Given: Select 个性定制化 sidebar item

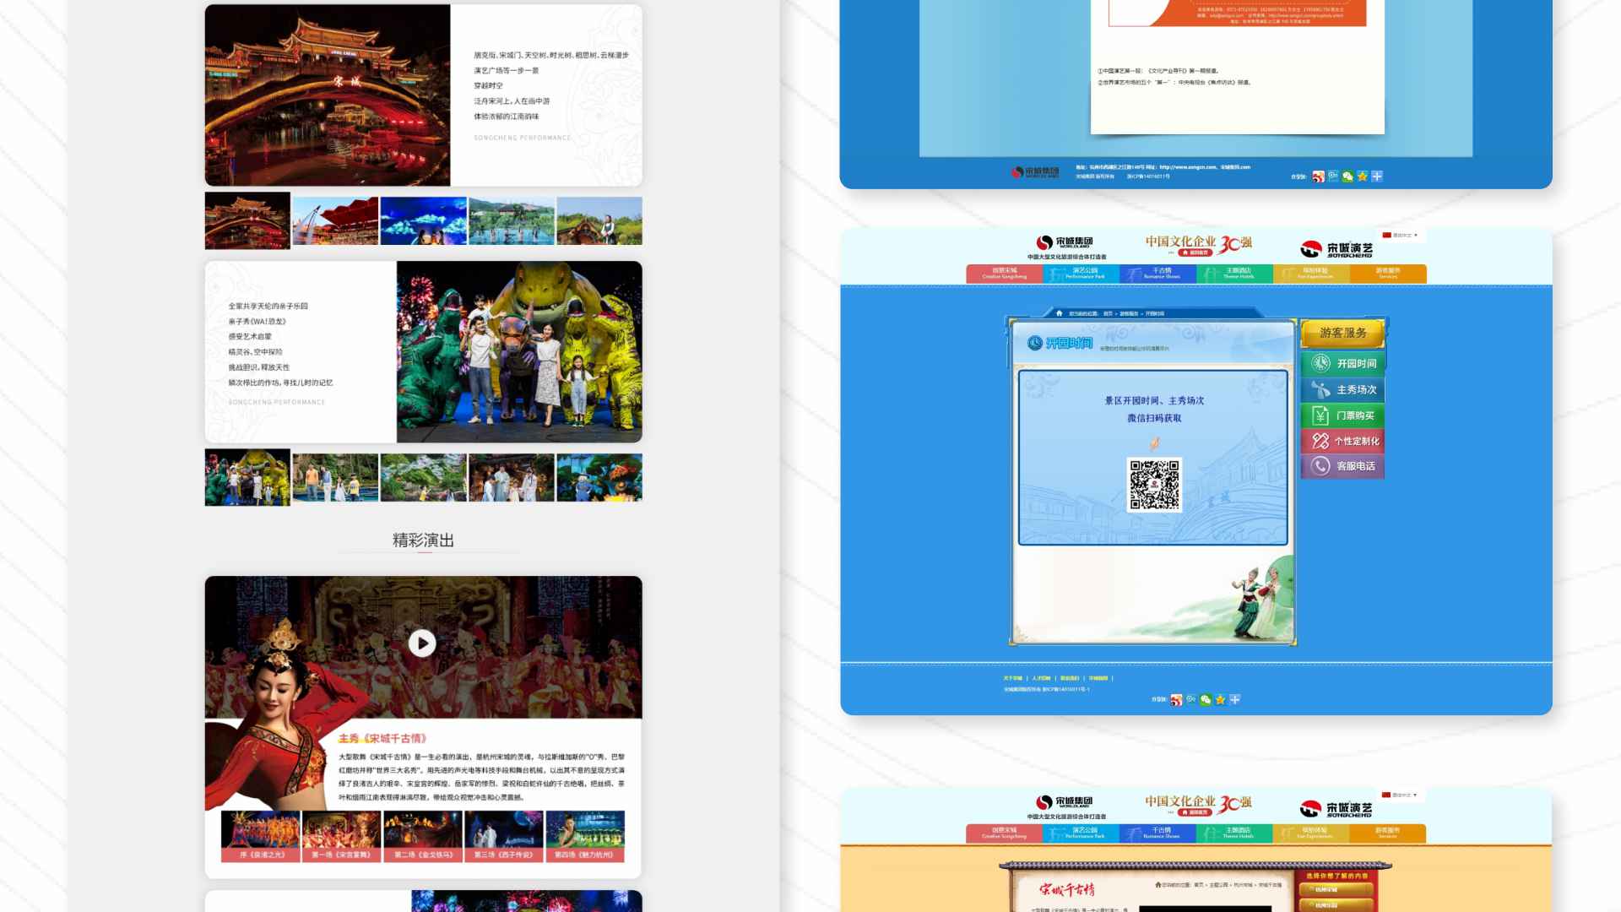Looking at the screenshot, I should pyautogui.click(x=1342, y=441).
